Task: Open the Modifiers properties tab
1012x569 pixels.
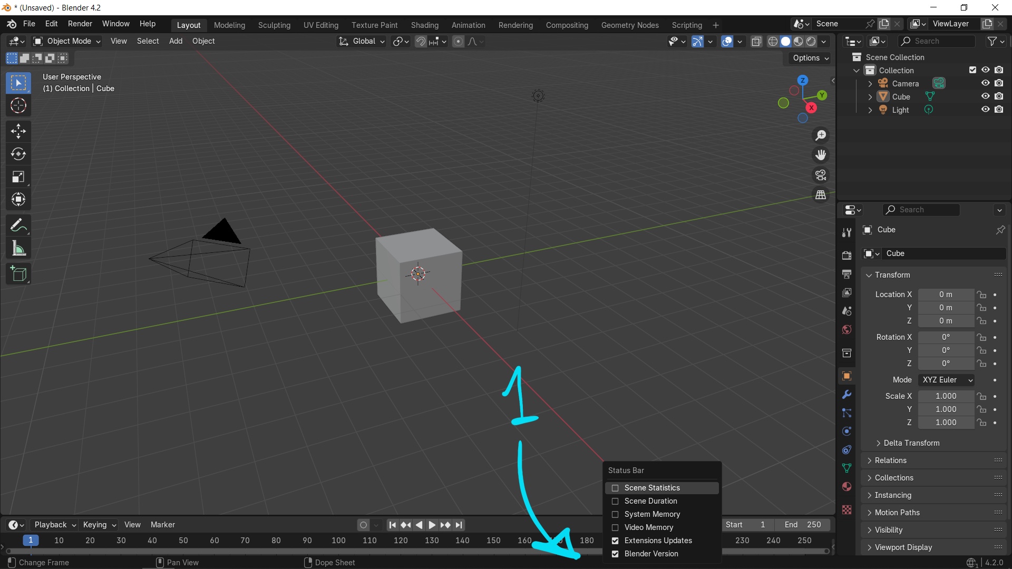Action: [847, 395]
